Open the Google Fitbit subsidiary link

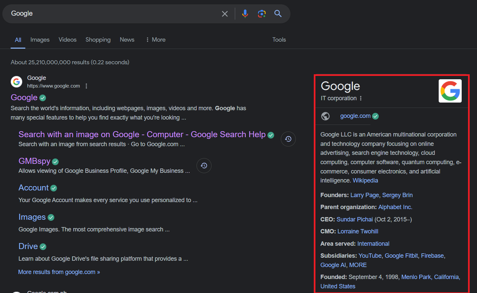[401, 256]
